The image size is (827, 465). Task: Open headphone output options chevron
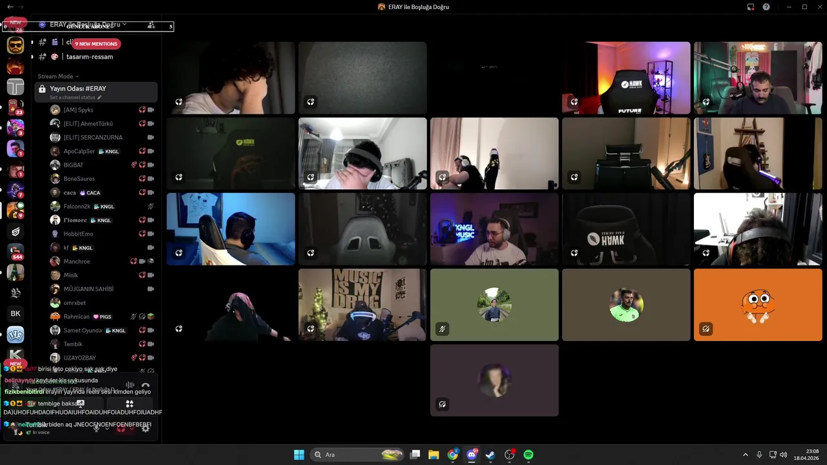pos(131,428)
